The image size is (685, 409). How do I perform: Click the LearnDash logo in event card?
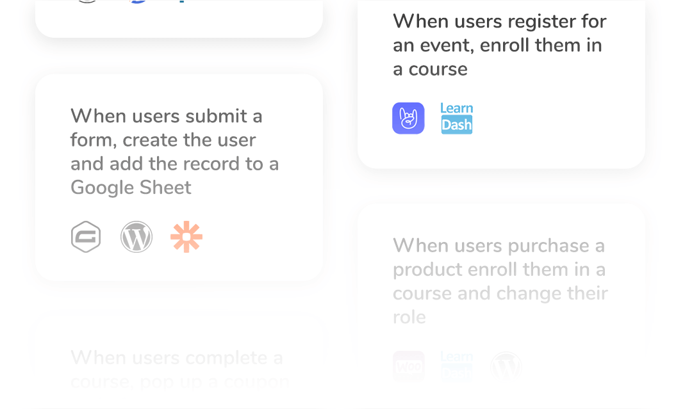[457, 118]
